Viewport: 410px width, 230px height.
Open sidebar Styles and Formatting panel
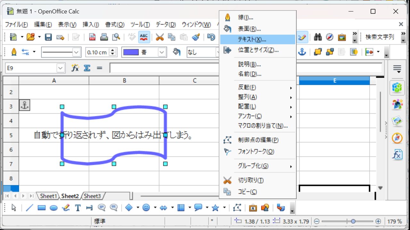point(397,105)
